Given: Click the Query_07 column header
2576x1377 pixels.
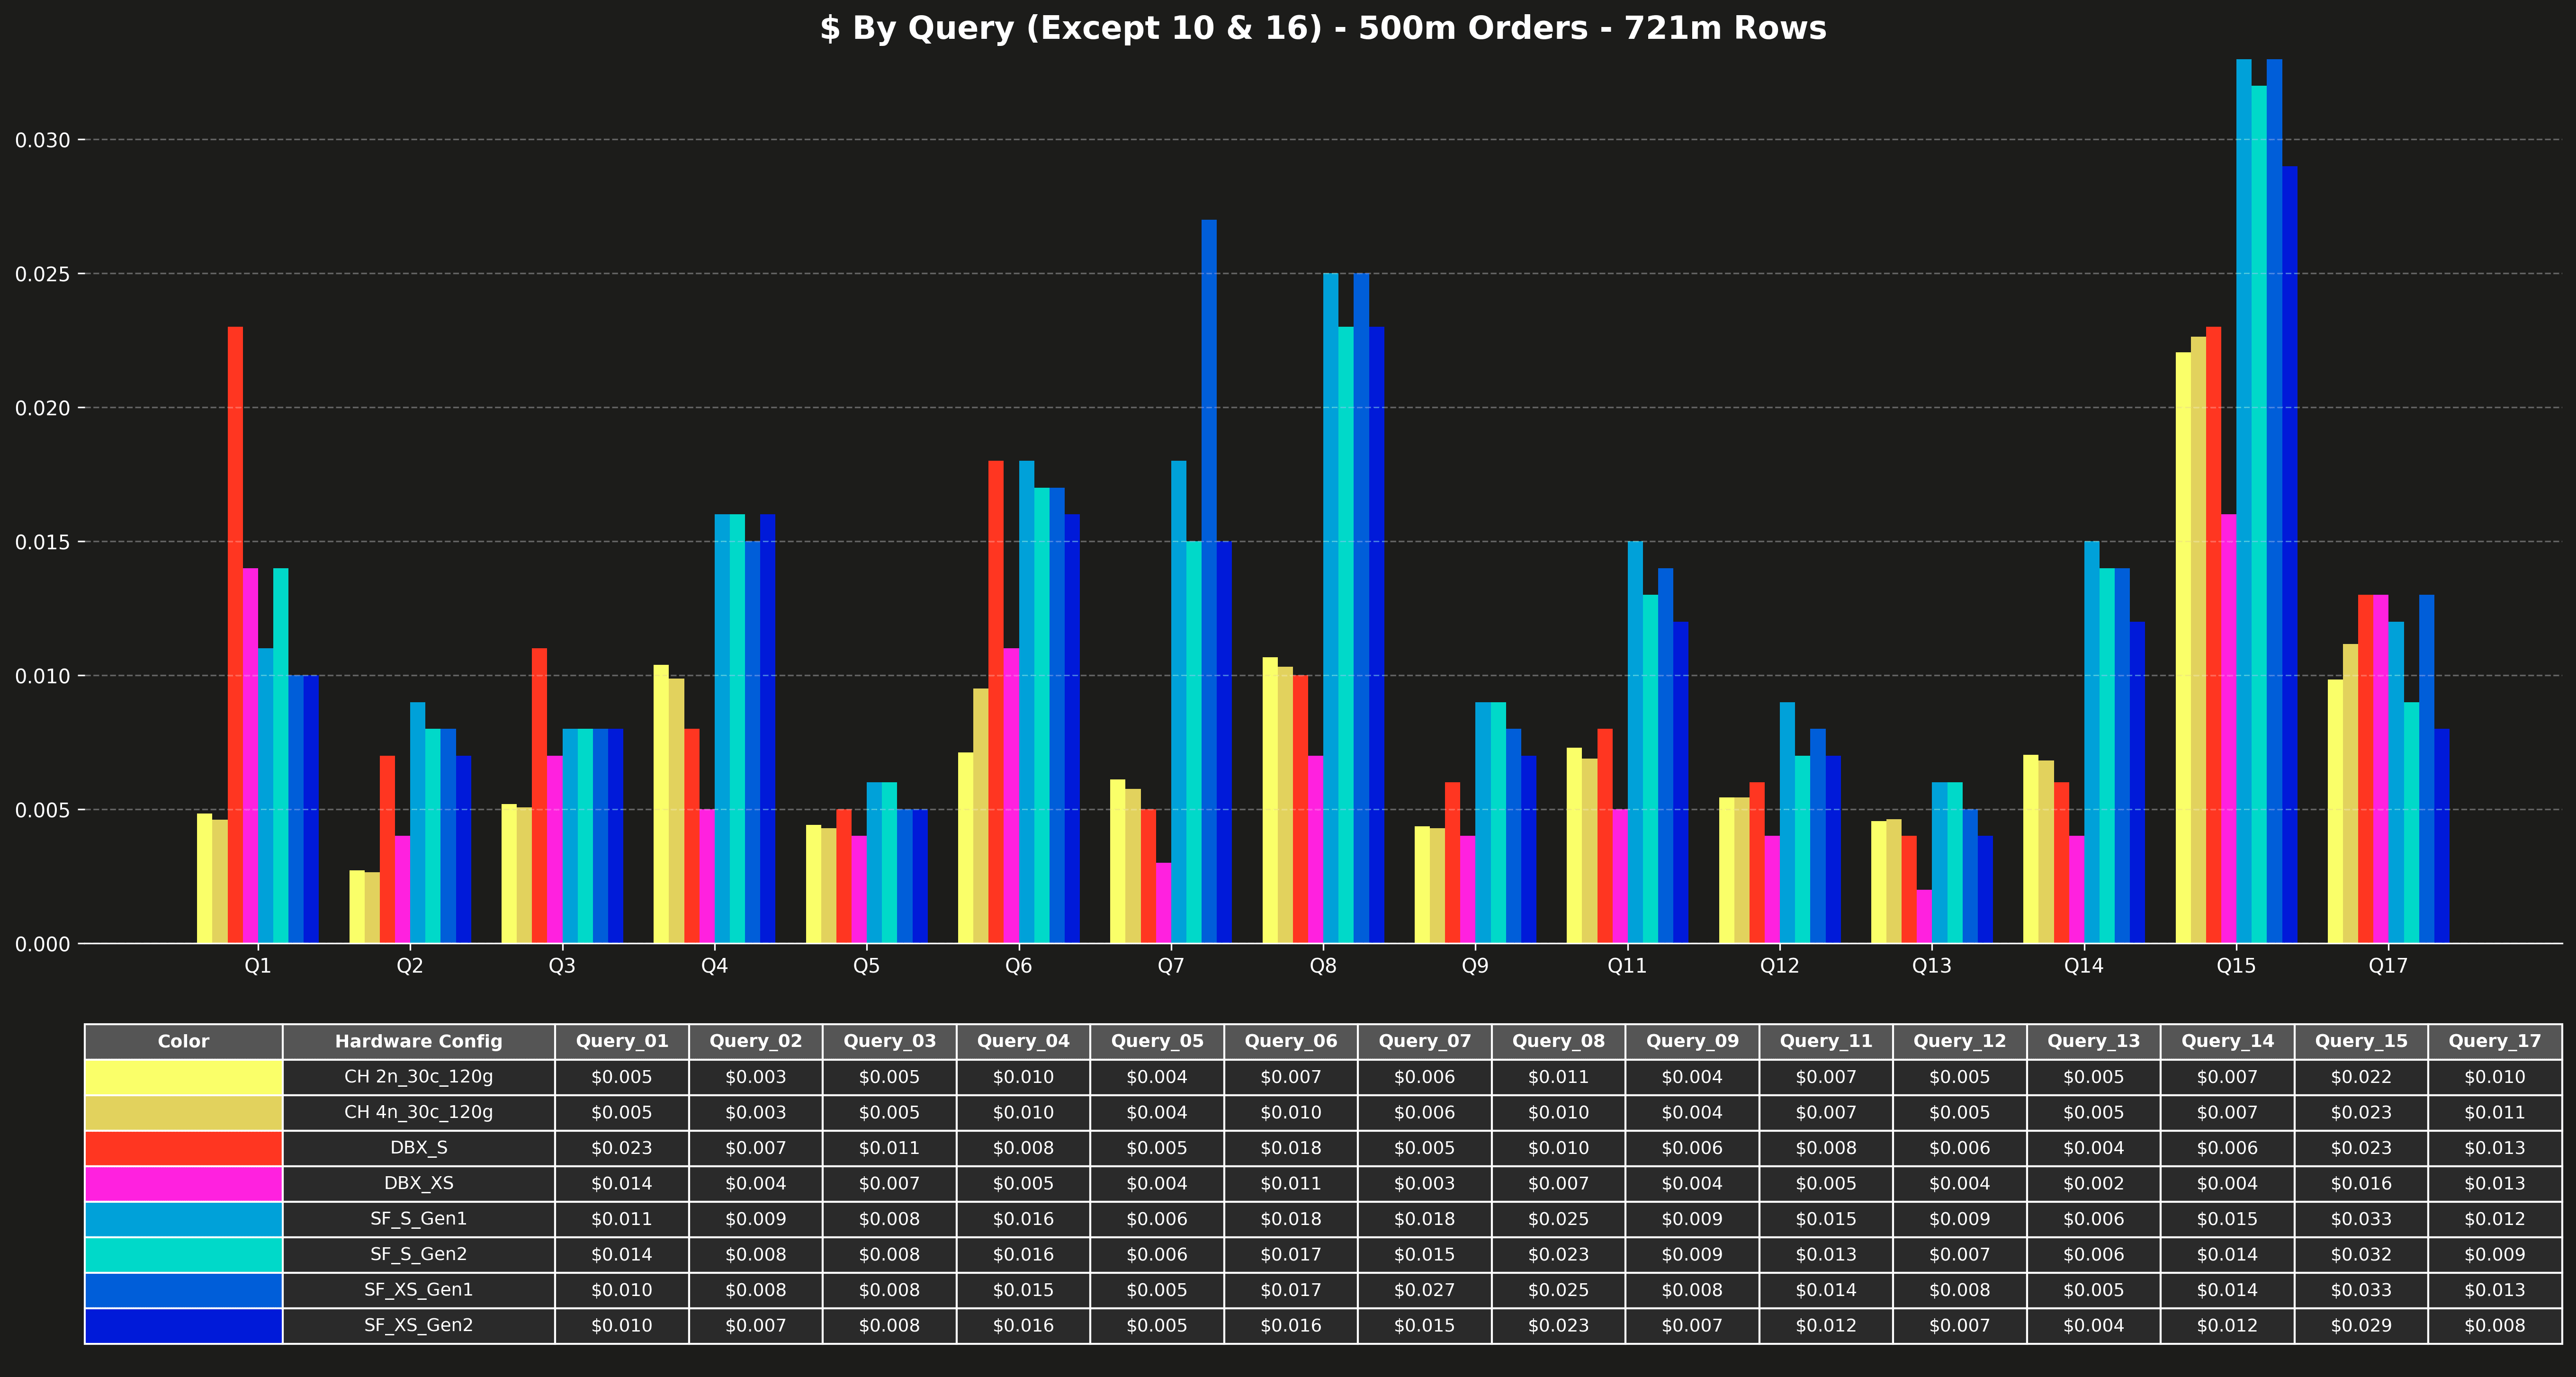Looking at the screenshot, I should (x=1424, y=1041).
